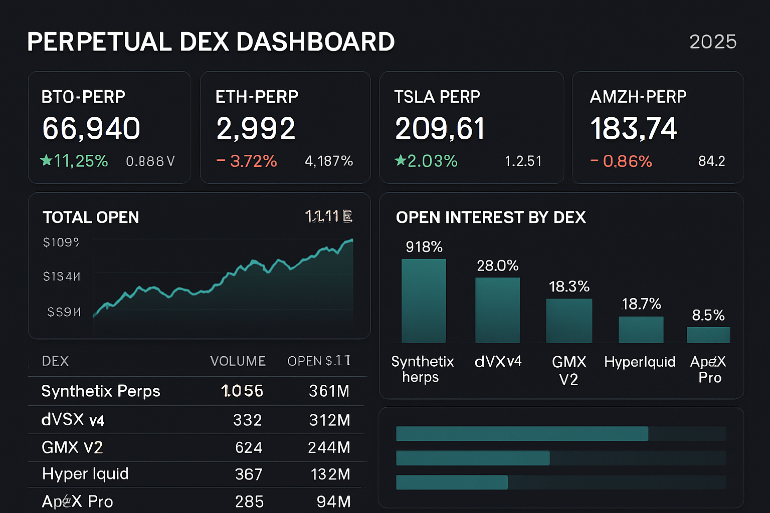
Task: Toggle the dVX v4 28.0% bar
Action: point(497,308)
